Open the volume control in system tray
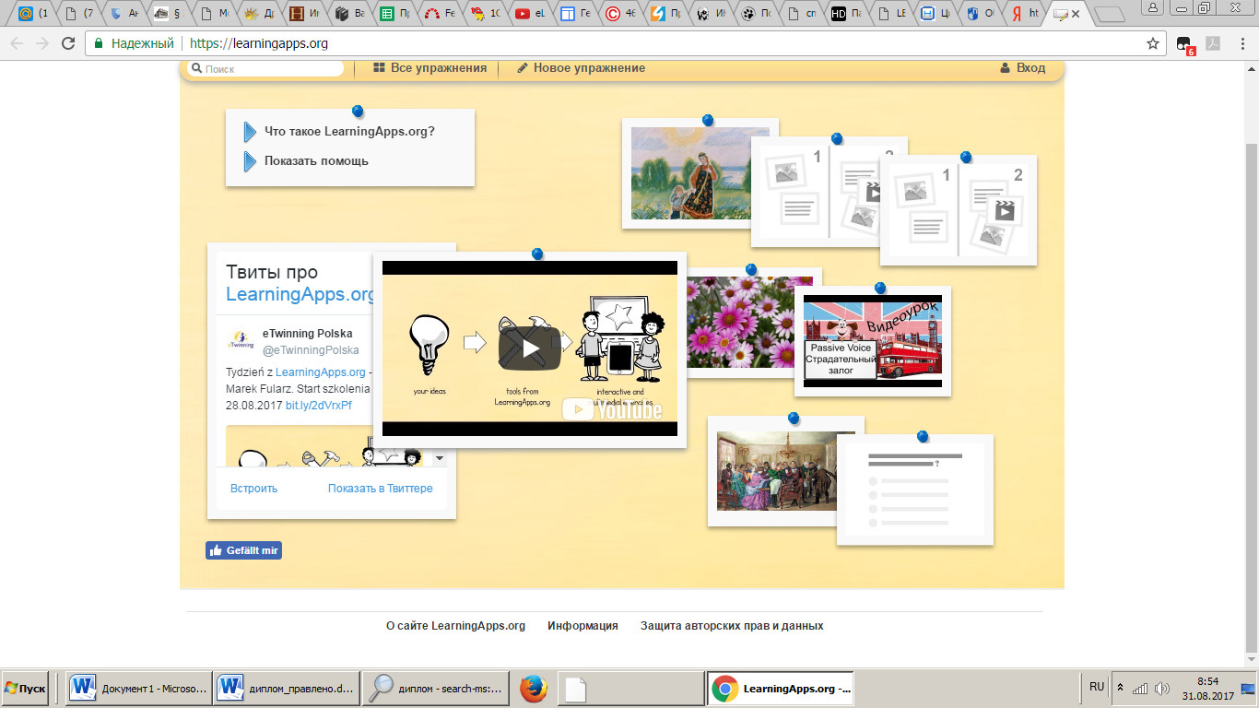The height and width of the screenshot is (708, 1259). coord(1161,689)
